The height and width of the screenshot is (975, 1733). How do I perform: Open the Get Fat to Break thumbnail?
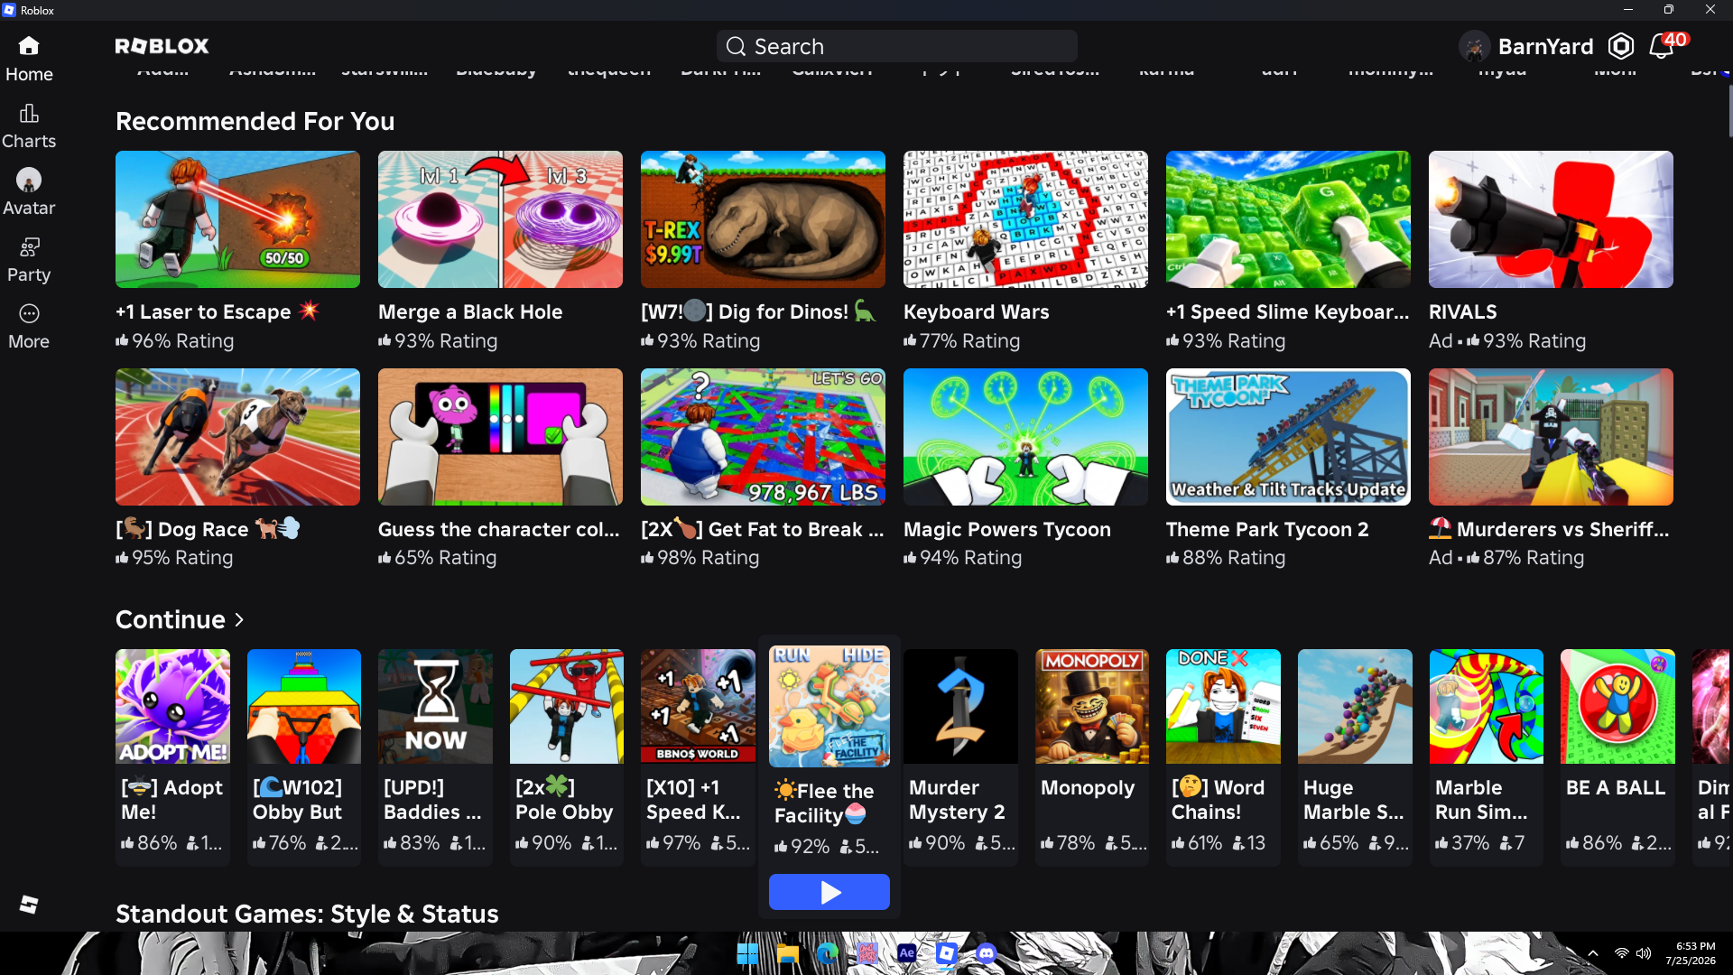pos(763,437)
